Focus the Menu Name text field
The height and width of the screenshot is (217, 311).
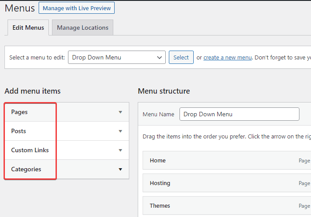point(239,114)
